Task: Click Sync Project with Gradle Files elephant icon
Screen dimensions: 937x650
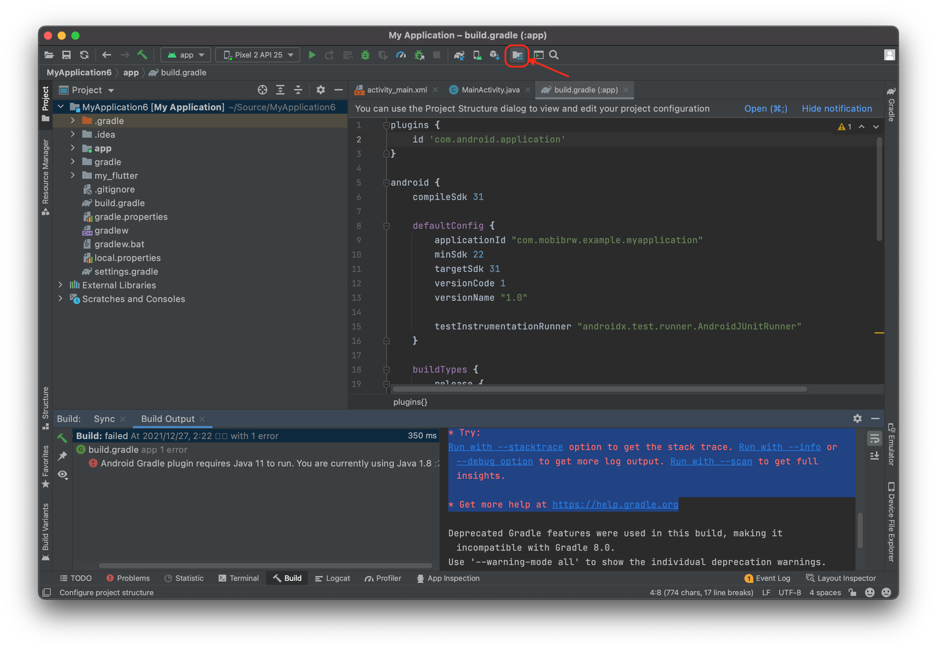Action: tap(459, 55)
